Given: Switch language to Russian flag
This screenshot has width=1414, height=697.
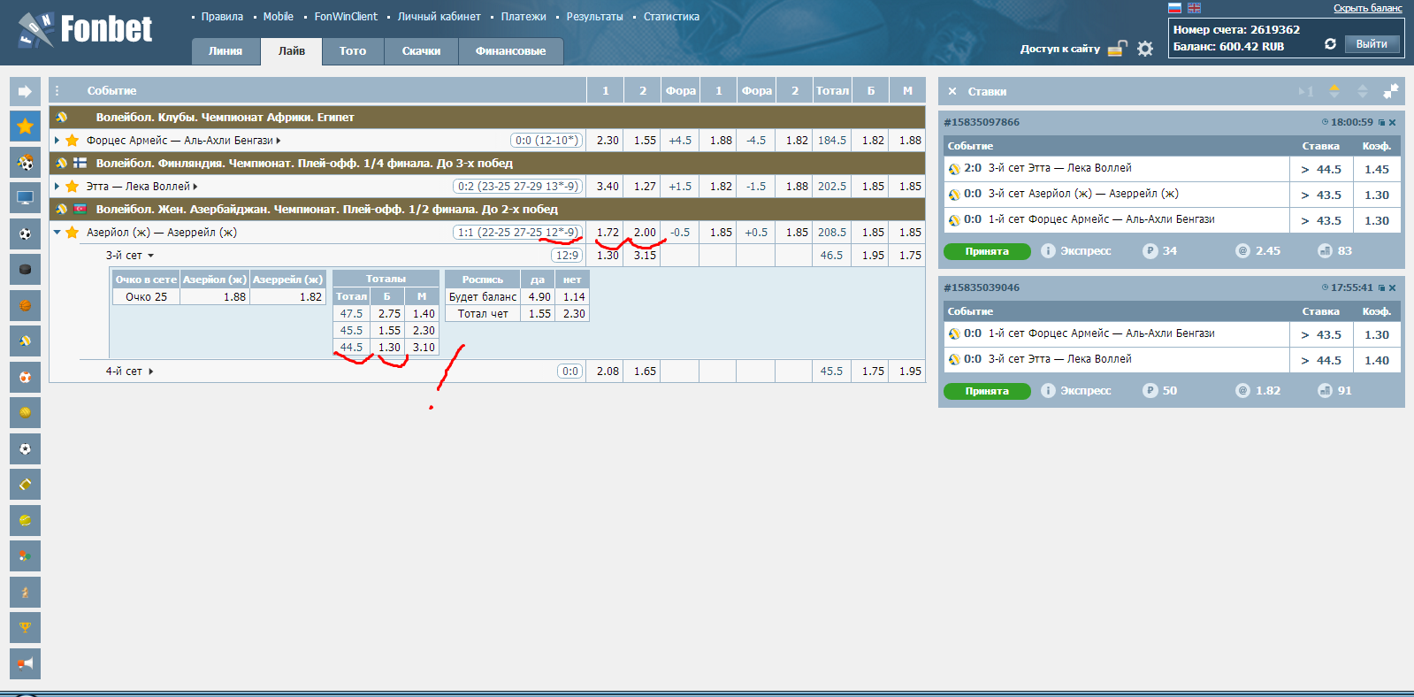Looking at the screenshot, I should coord(1175,8).
